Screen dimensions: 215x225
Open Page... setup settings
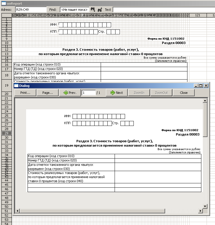[x=48, y=93]
